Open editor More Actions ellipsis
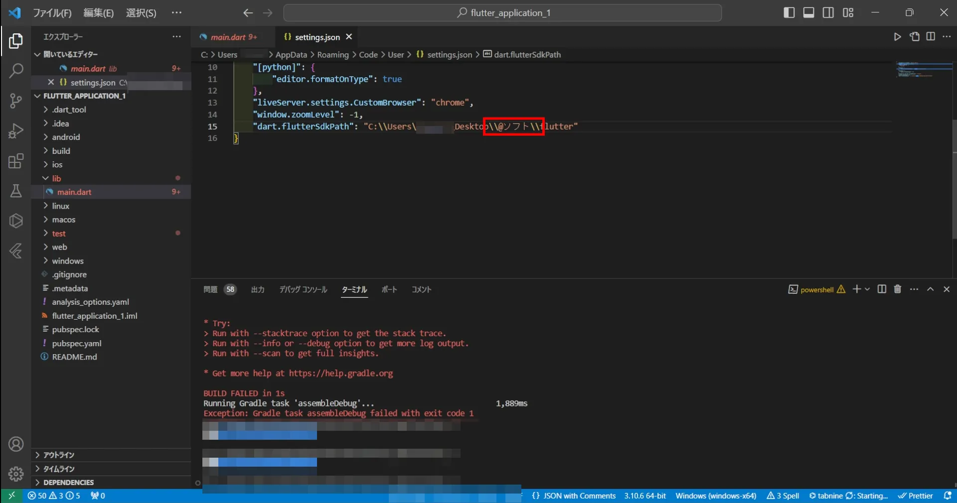This screenshot has height=503, width=957. [947, 37]
